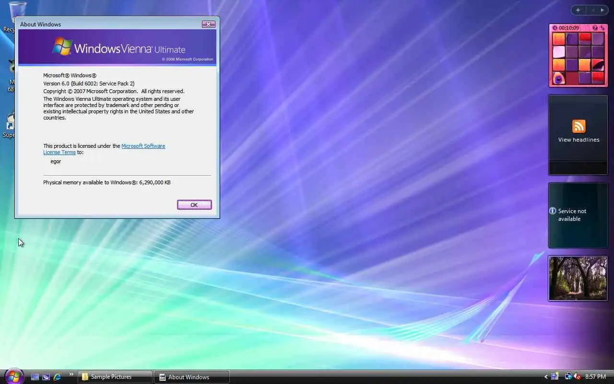Viewport: 614px width, 384px height.
Task: Expand hidden quick launch items chevron
Action: tap(71, 374)
